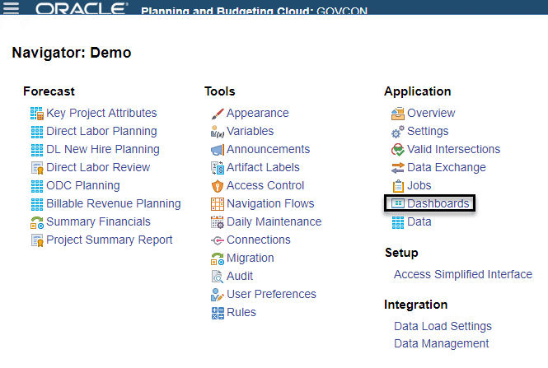Click the Appearance paintbrush icon

click(218, 114)
